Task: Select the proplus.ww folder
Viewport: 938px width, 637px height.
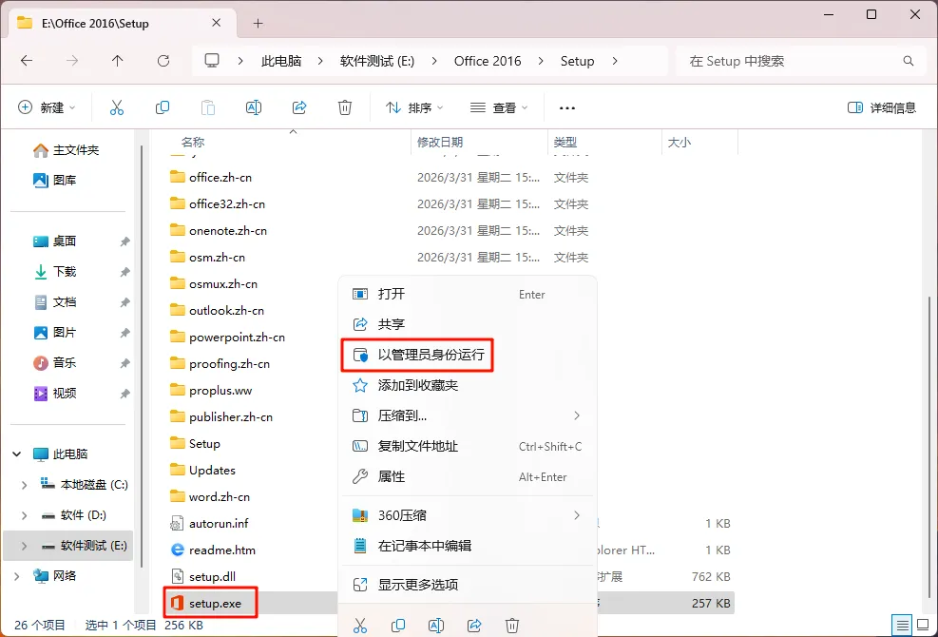Action: point(211,391)
